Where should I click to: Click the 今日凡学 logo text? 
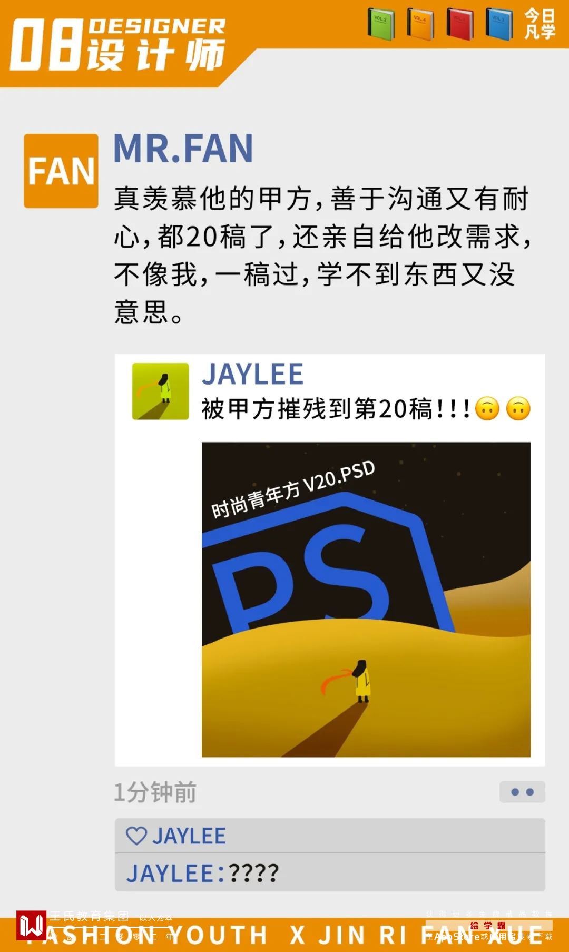pos(539,24)
